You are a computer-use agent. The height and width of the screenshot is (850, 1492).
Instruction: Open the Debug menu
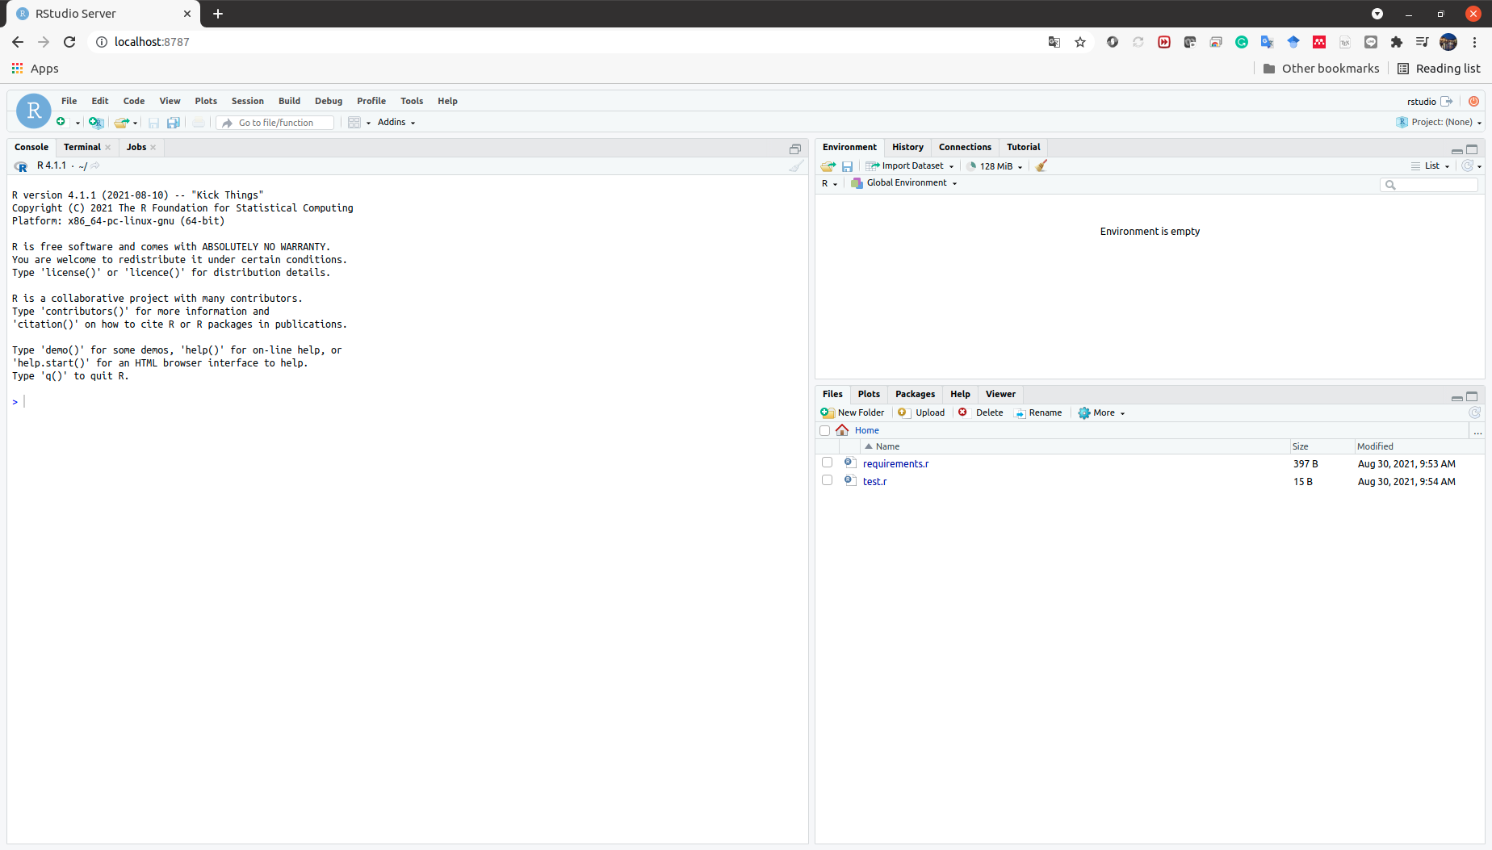coord(329,101)
